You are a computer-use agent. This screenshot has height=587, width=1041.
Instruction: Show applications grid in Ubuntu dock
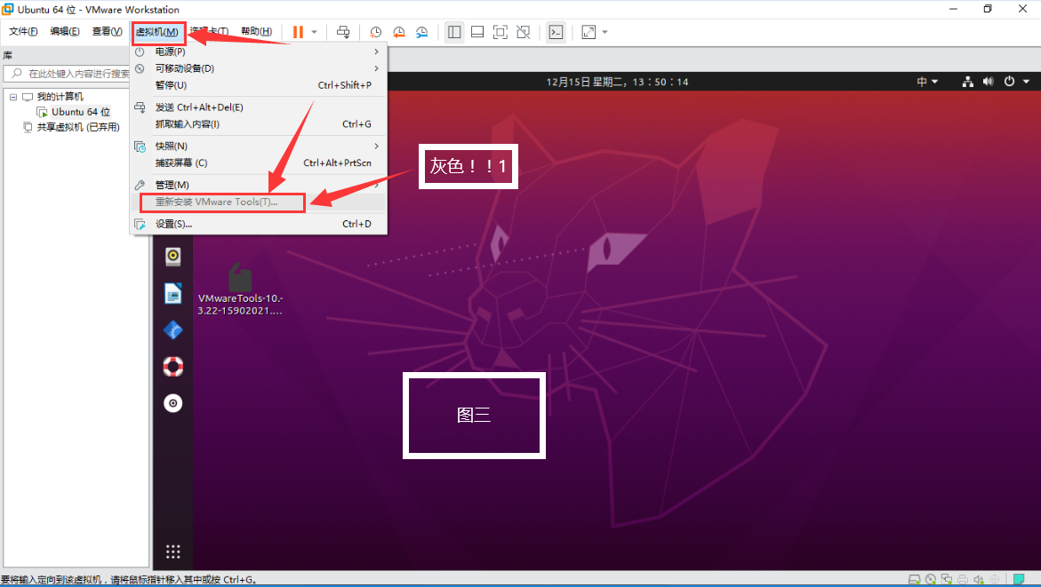[173, 551]
